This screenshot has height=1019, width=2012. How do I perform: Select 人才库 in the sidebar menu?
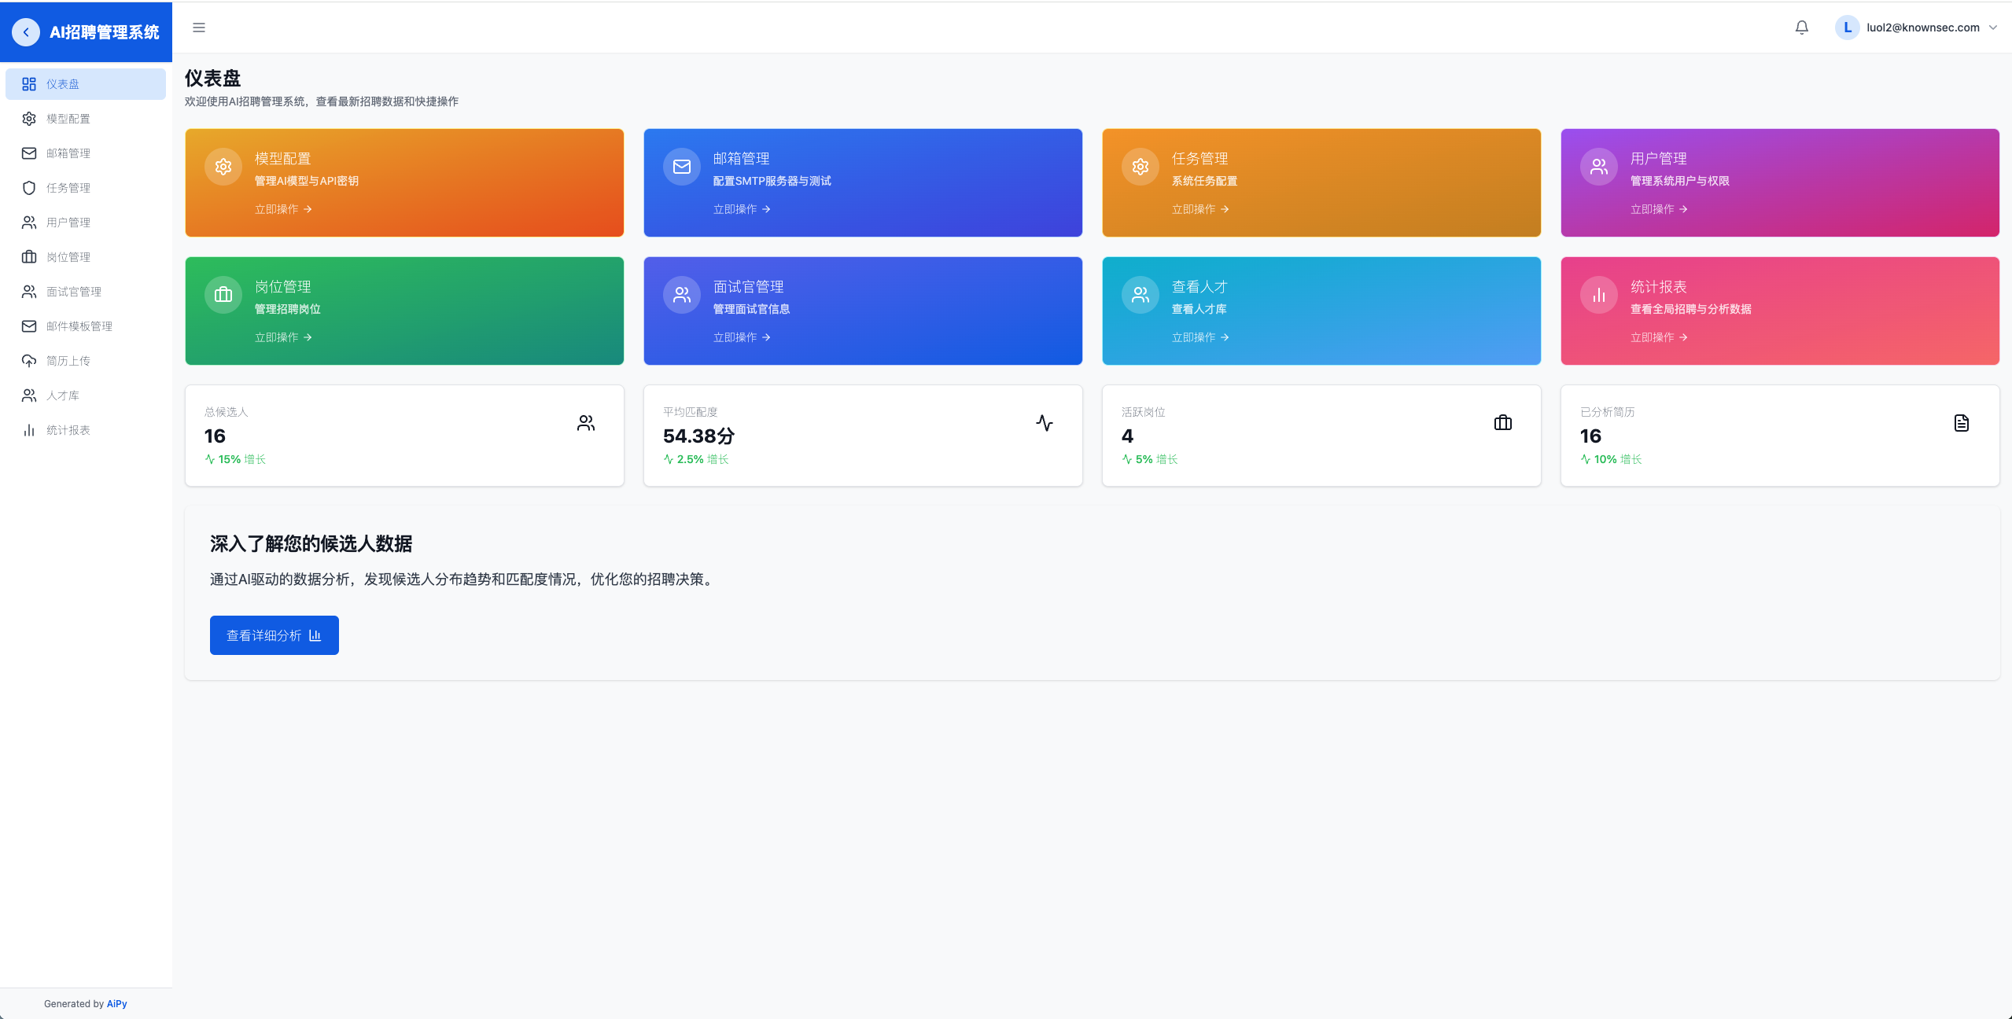click(x=63, y=395)
